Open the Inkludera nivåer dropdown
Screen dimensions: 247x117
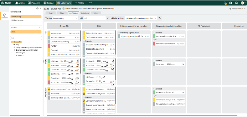click(141, 18)
